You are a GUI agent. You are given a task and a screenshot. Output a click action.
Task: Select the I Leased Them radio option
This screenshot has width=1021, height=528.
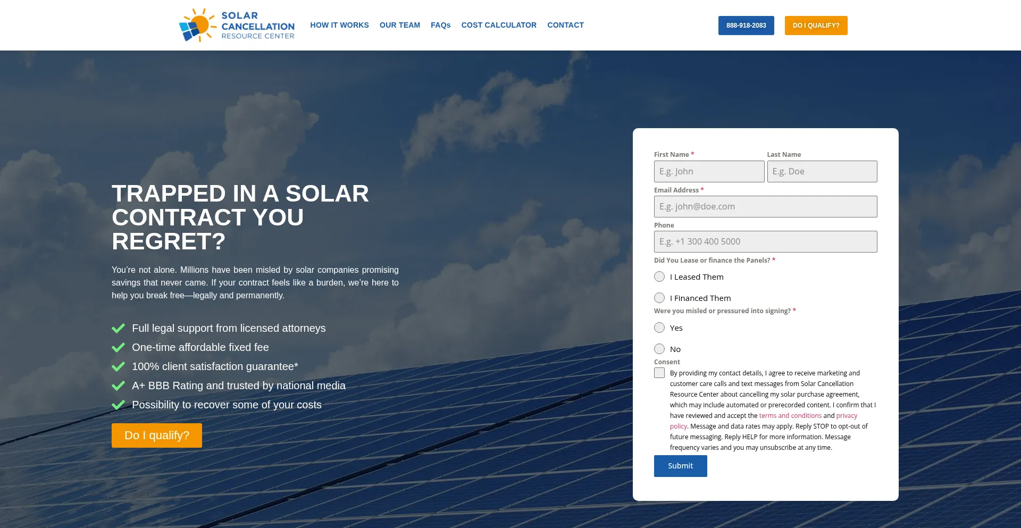click(x=659, y=276)
